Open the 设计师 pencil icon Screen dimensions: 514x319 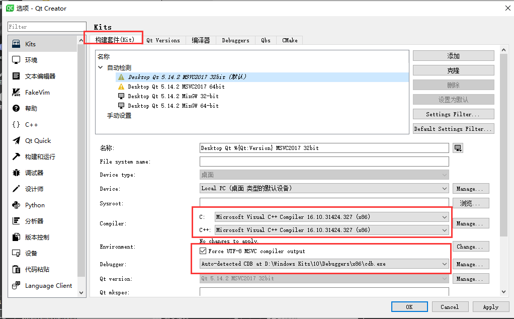(x=16, y=189)
